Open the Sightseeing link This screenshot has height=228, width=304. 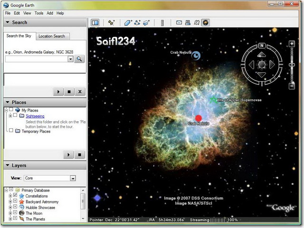tap(35, 116)
